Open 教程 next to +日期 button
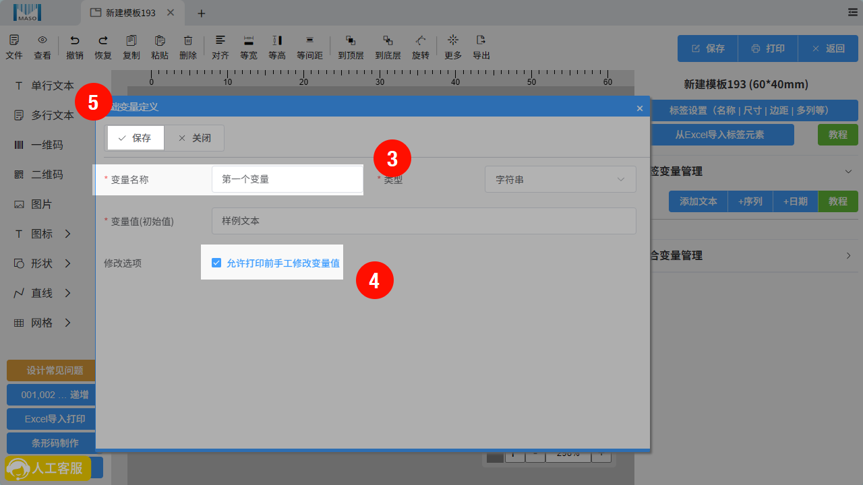This screenshot has height=485, width=863. [x=838, y=201]
